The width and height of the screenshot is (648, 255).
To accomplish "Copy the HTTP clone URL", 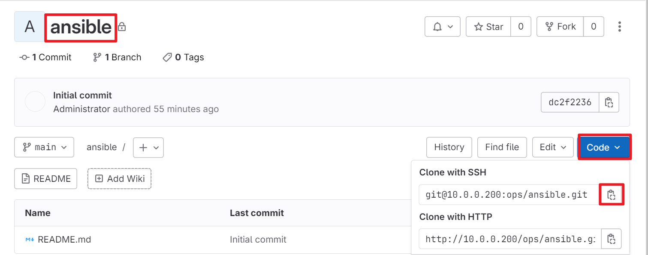I will [611, 239].
